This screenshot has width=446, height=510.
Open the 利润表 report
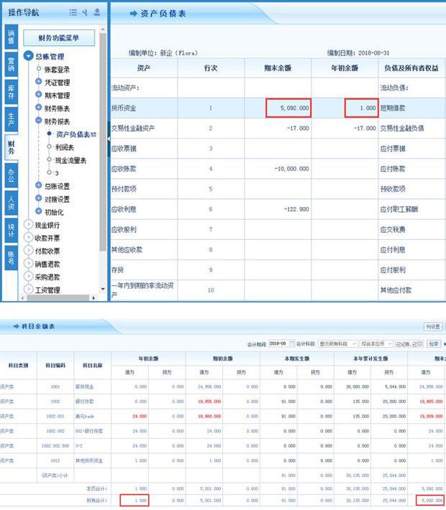[x=65, y=147]
